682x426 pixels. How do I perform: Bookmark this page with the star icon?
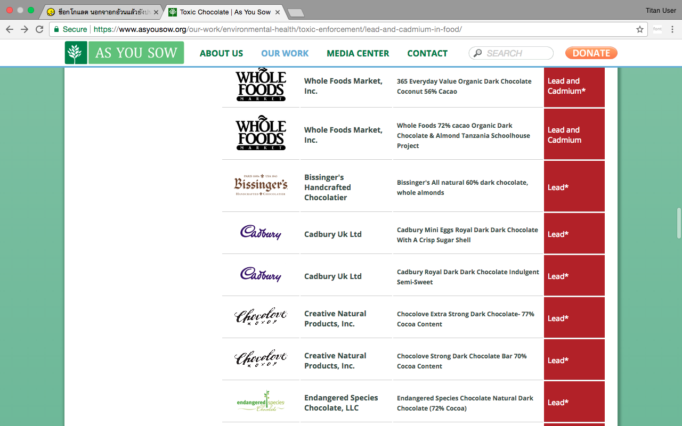(x=640, y=29)
